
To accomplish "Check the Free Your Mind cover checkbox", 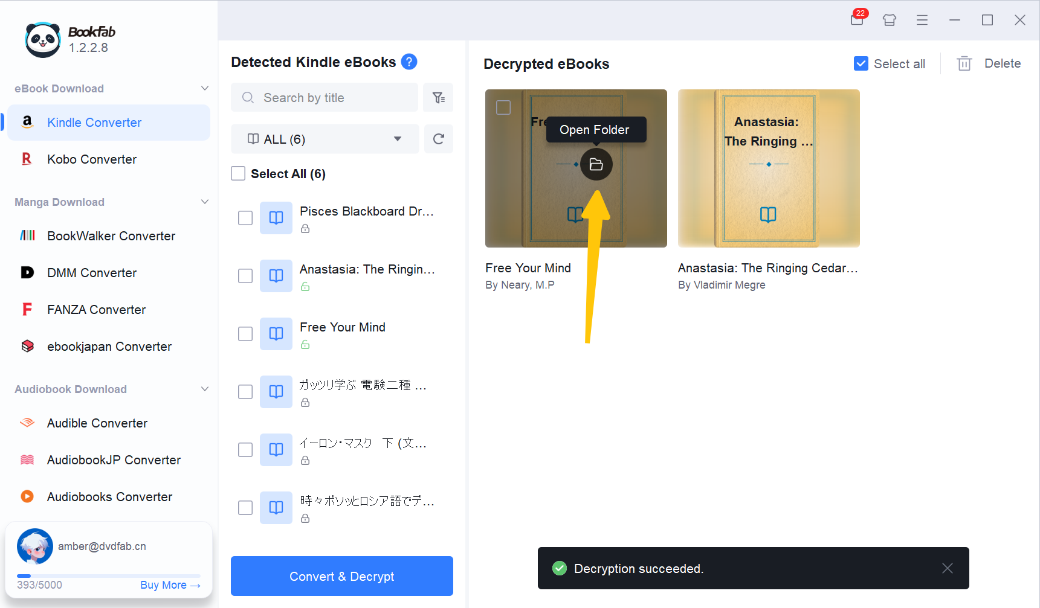I will [x=503, y=107].
